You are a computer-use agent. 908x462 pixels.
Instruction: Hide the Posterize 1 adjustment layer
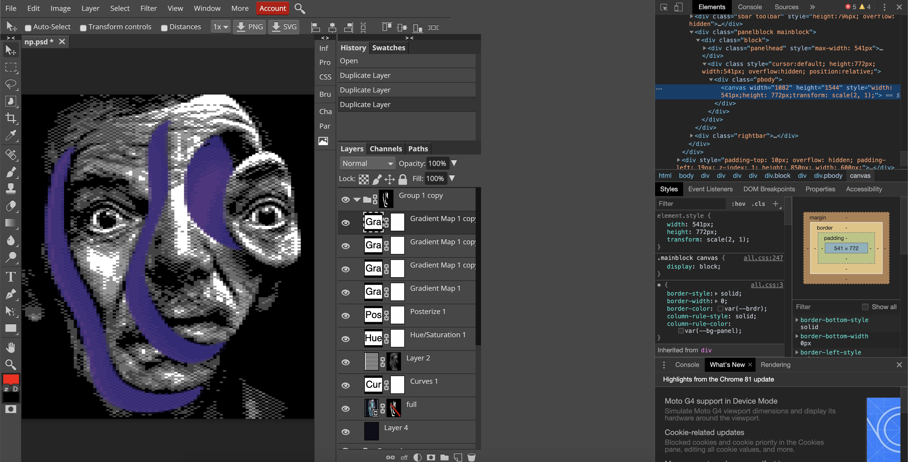(x=345, y=316)
